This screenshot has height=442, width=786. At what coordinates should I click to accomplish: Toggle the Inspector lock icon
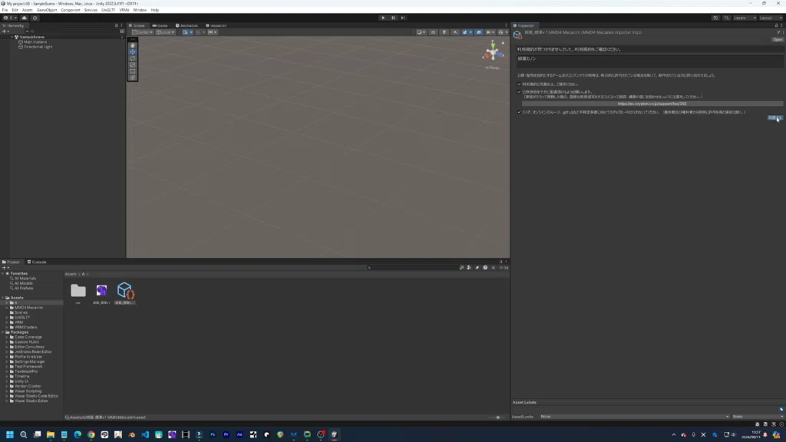[x=777, y=25]
